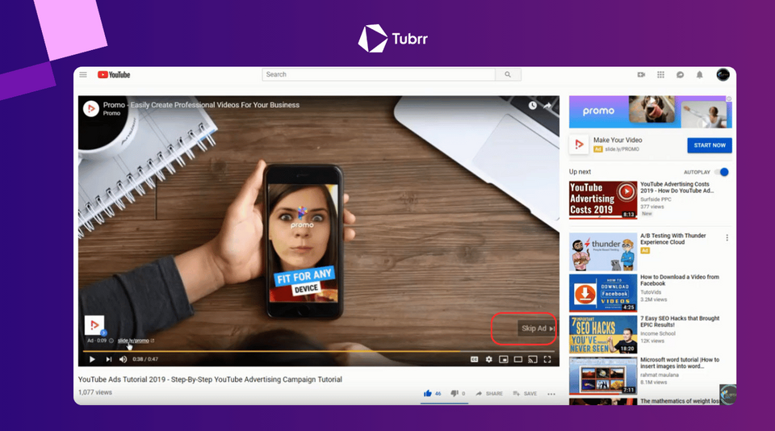Click A/B Testing With Thunder Experience Cloud title
This screenshot has width=775, height=431.
pos(672,239)
